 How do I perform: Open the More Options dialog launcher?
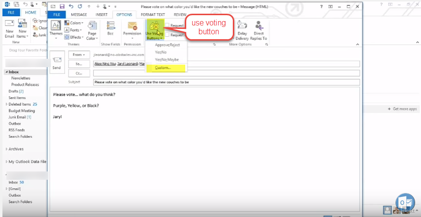coord(267,45)
